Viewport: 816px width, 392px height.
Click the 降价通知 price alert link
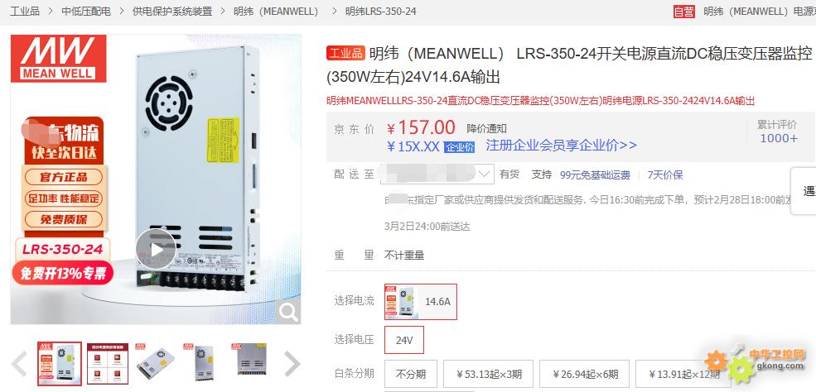tap(486, 129)
